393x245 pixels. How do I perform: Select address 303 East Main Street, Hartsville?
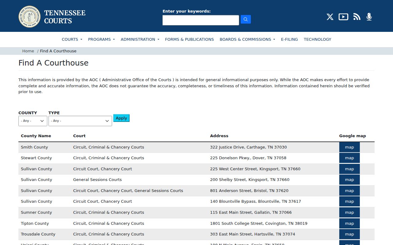pos(252,234)
